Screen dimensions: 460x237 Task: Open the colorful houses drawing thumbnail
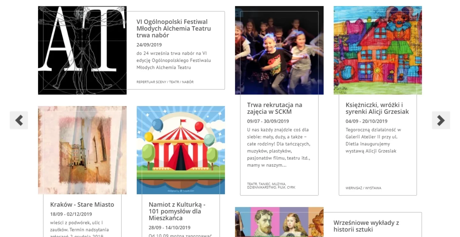tap(378, 50)
